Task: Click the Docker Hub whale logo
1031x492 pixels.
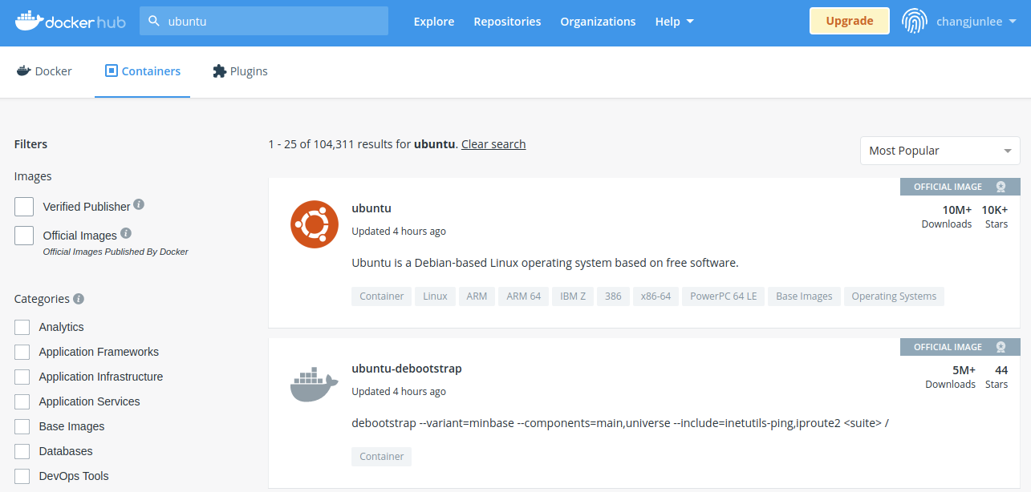Action: [x=71, y=22]
